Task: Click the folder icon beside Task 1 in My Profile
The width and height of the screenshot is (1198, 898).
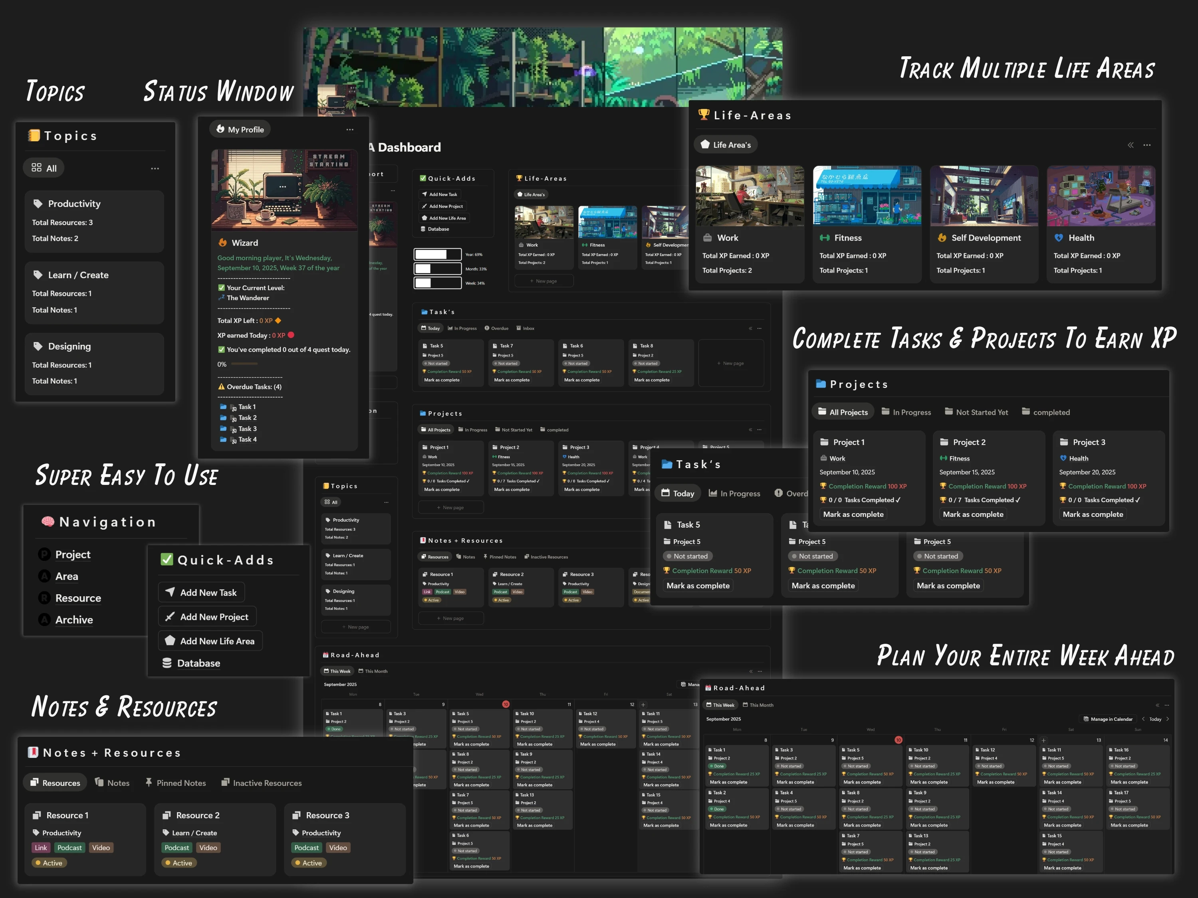Action: 223,407
